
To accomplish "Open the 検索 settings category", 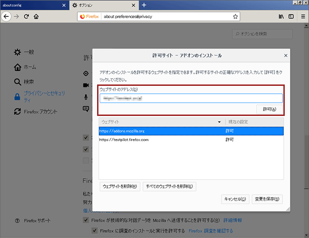I will click(24, 82).
